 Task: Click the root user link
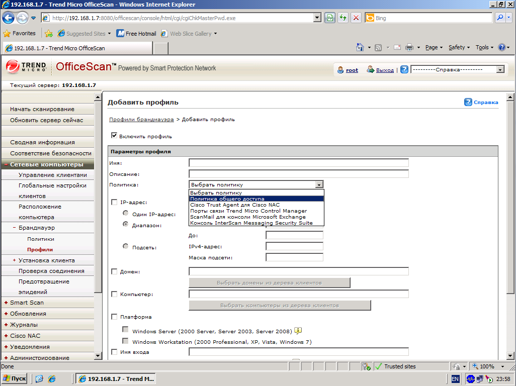[x=352, y=70]
